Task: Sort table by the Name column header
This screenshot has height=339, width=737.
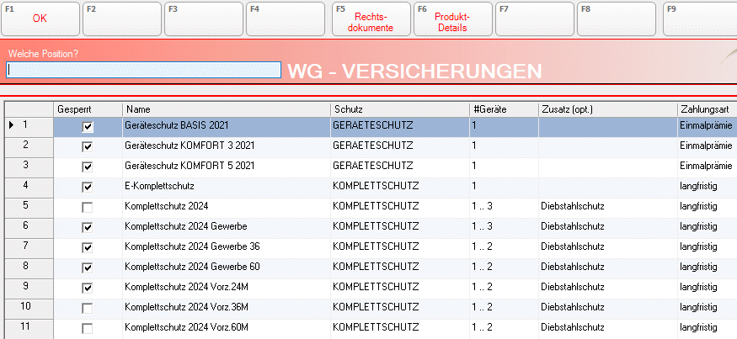Action: [226, 109]
